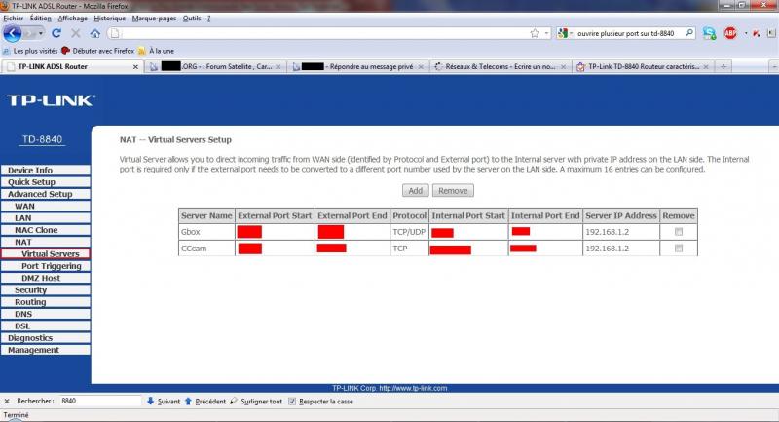Open Les plus visités bookmark
This screenshot has width=779, height=422.
point(30,51)
